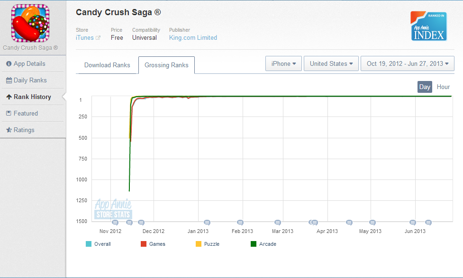This screenshot has height=278, width=463.
Task: Click event marker above Mar 2013 label
Action: click(x=278, y=223)
